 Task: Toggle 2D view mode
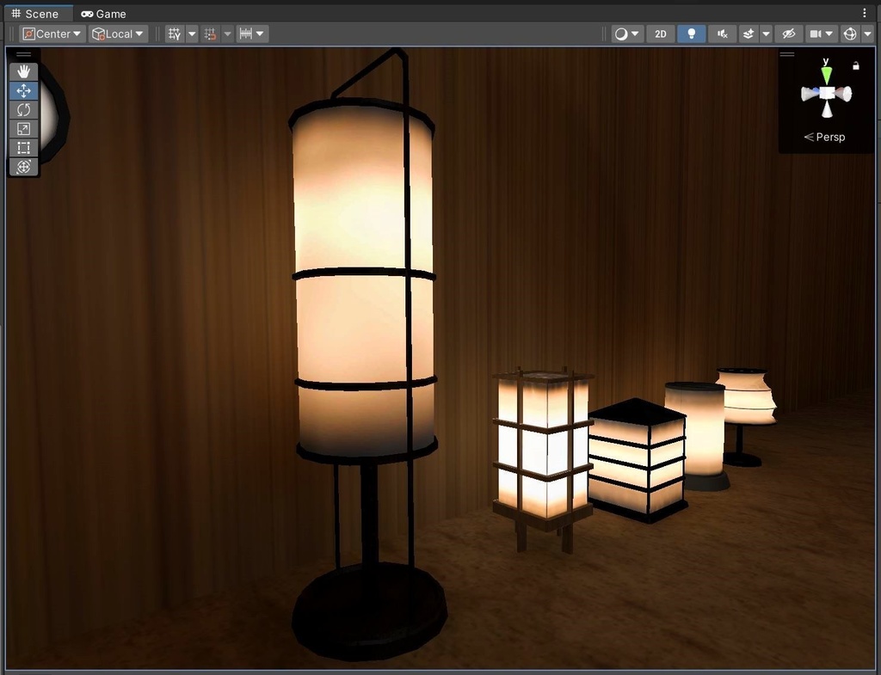click(x=661, y=34)
